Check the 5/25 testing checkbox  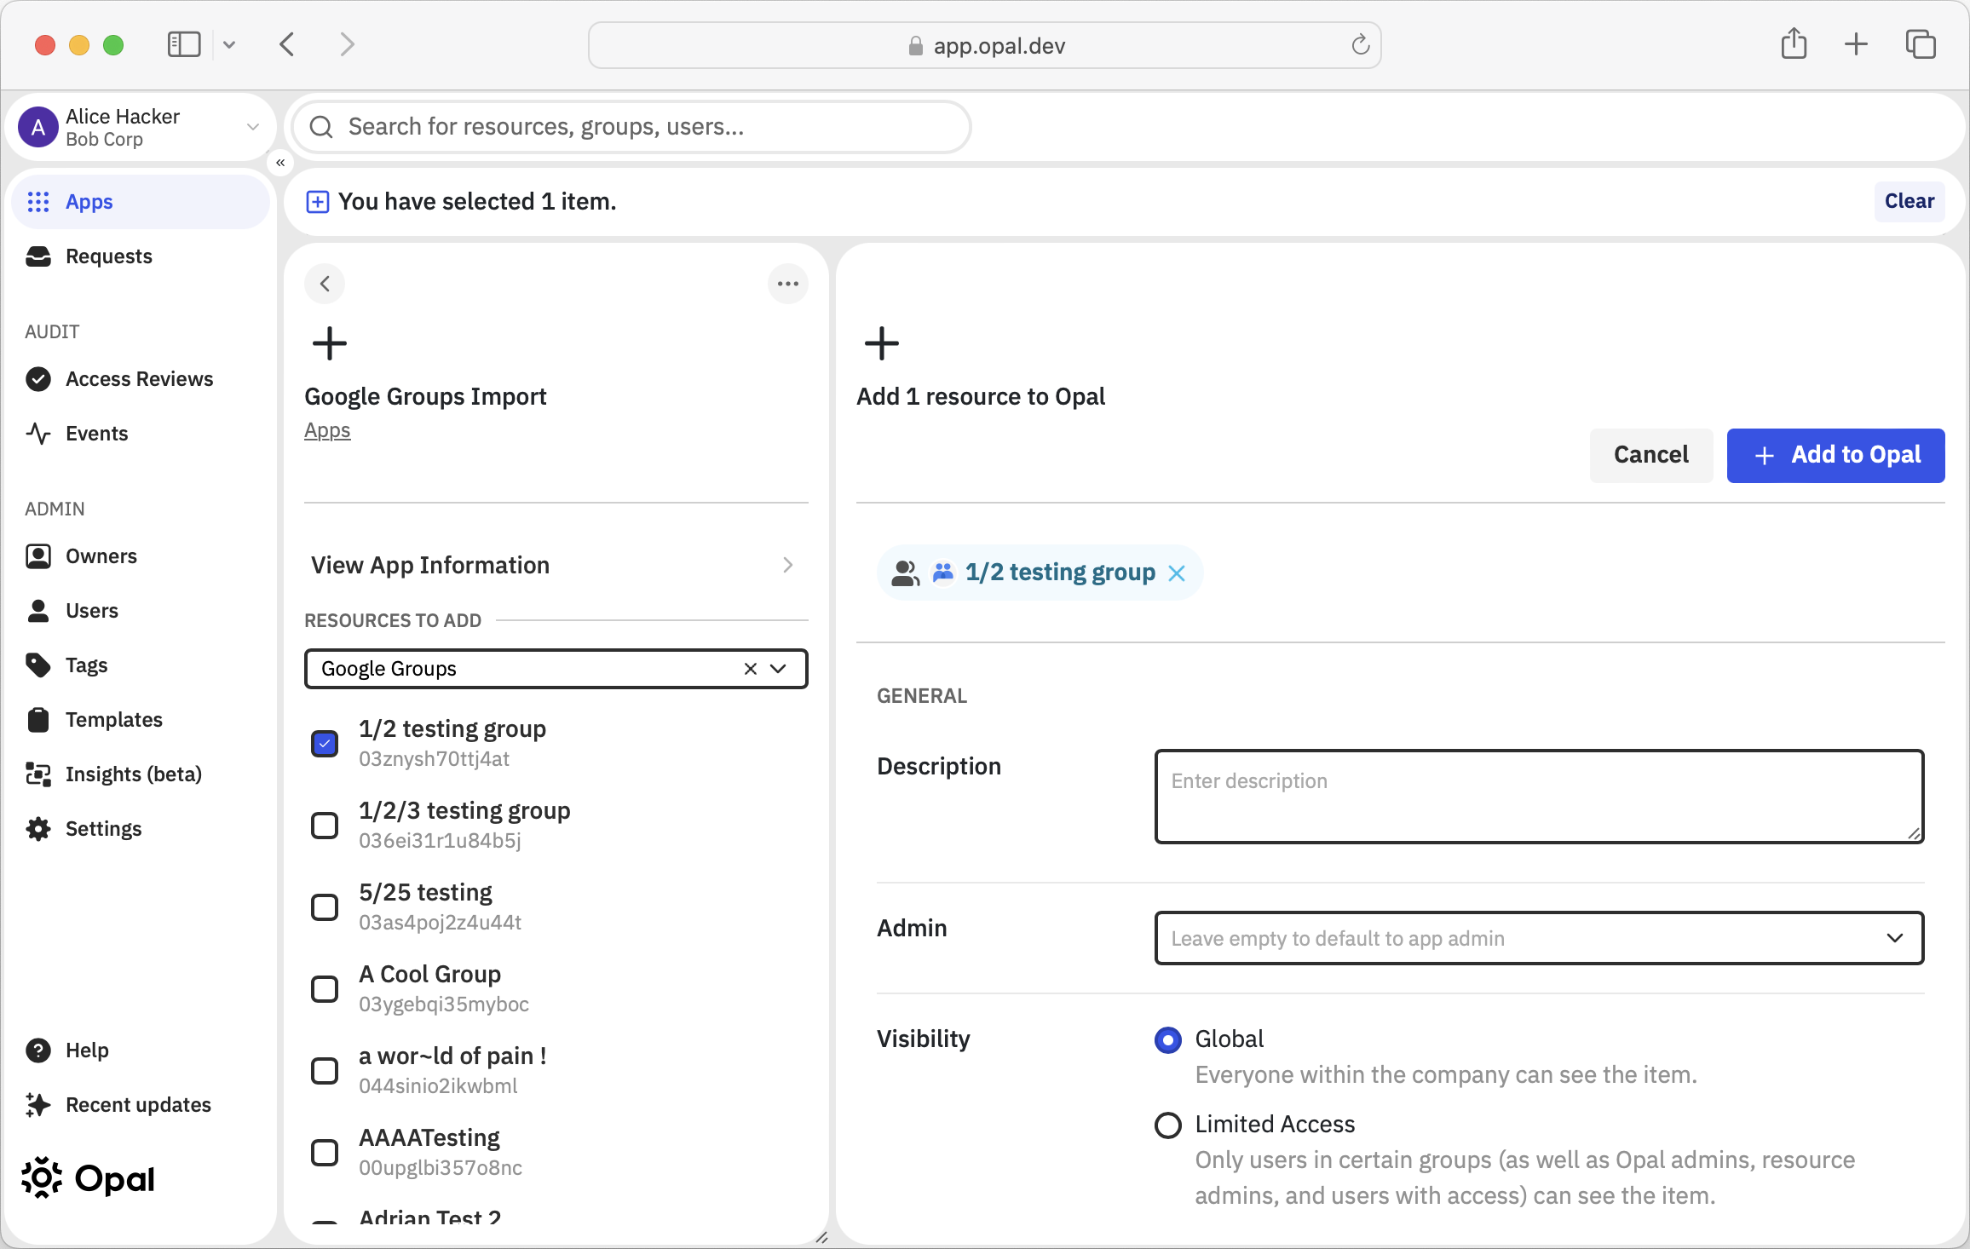coord(325,907)
